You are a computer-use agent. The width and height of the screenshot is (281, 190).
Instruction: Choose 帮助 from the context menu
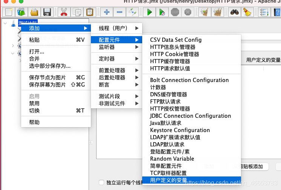(56, 122)
